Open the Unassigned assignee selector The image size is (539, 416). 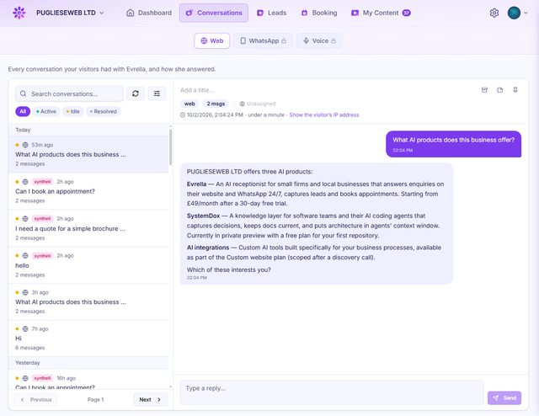click(x=258, y=104)
